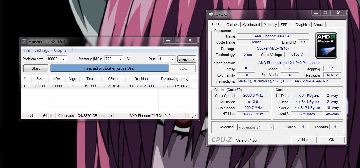The width and height of the screenshot is (360, 168).
Task: Open the Settings menu in LinX
Action: point(42,50)
